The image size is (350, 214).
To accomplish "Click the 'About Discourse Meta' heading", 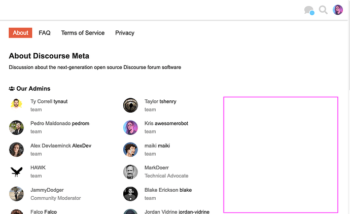I will point(49,56).
